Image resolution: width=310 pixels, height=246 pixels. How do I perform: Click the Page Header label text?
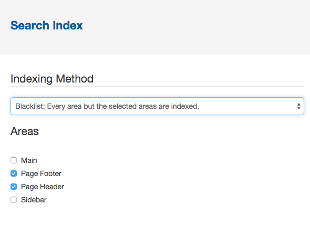(43, 187)
